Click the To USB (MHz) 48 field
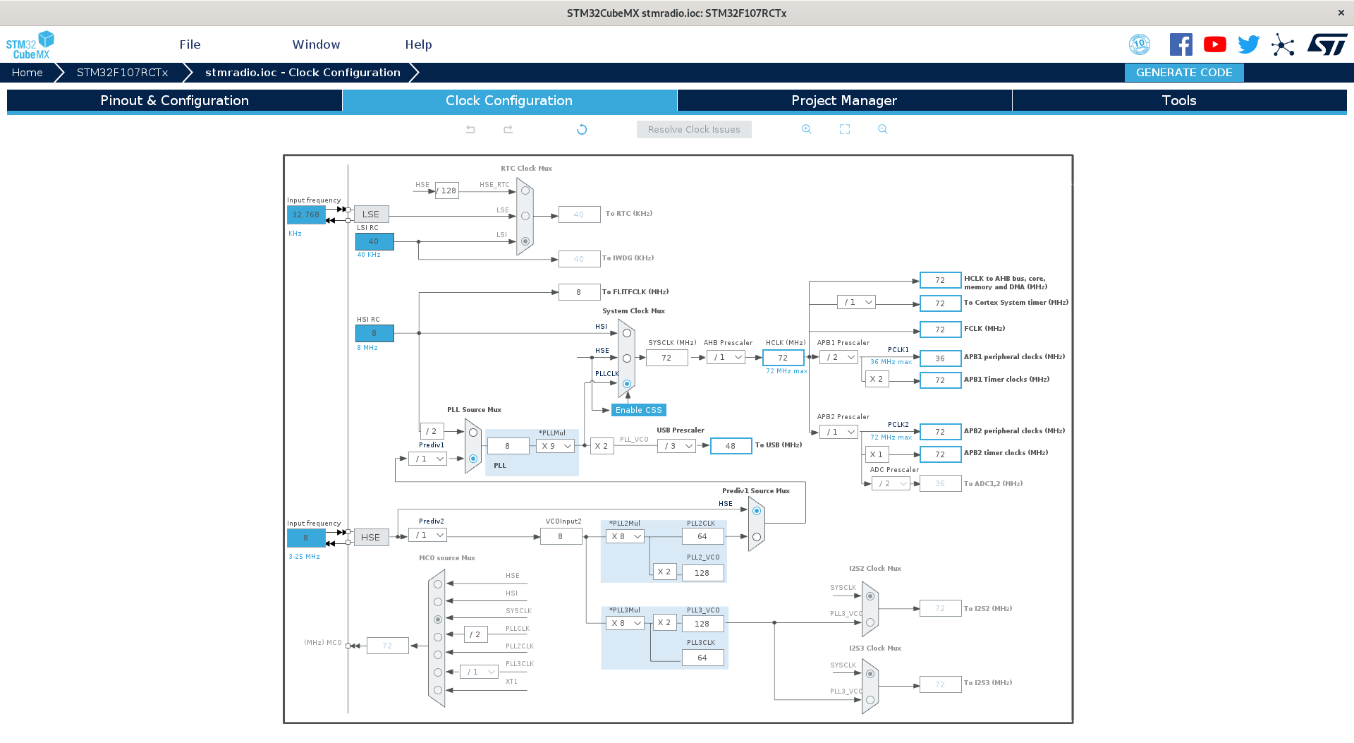Viewport: 1354px width, 743px height. pos(731,446)
